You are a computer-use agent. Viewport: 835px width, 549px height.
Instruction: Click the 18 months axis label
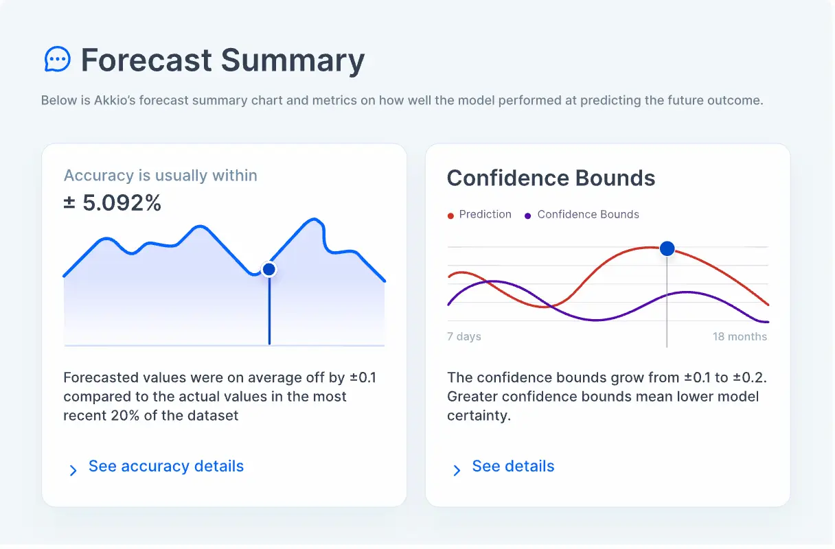(739, 336)
